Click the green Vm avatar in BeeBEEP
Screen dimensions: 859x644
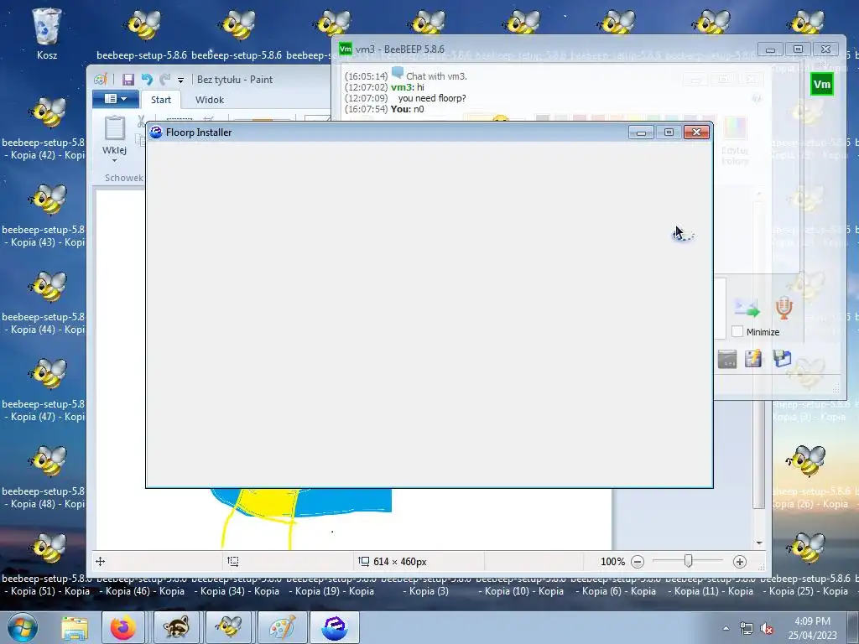[x=822, y=84]
